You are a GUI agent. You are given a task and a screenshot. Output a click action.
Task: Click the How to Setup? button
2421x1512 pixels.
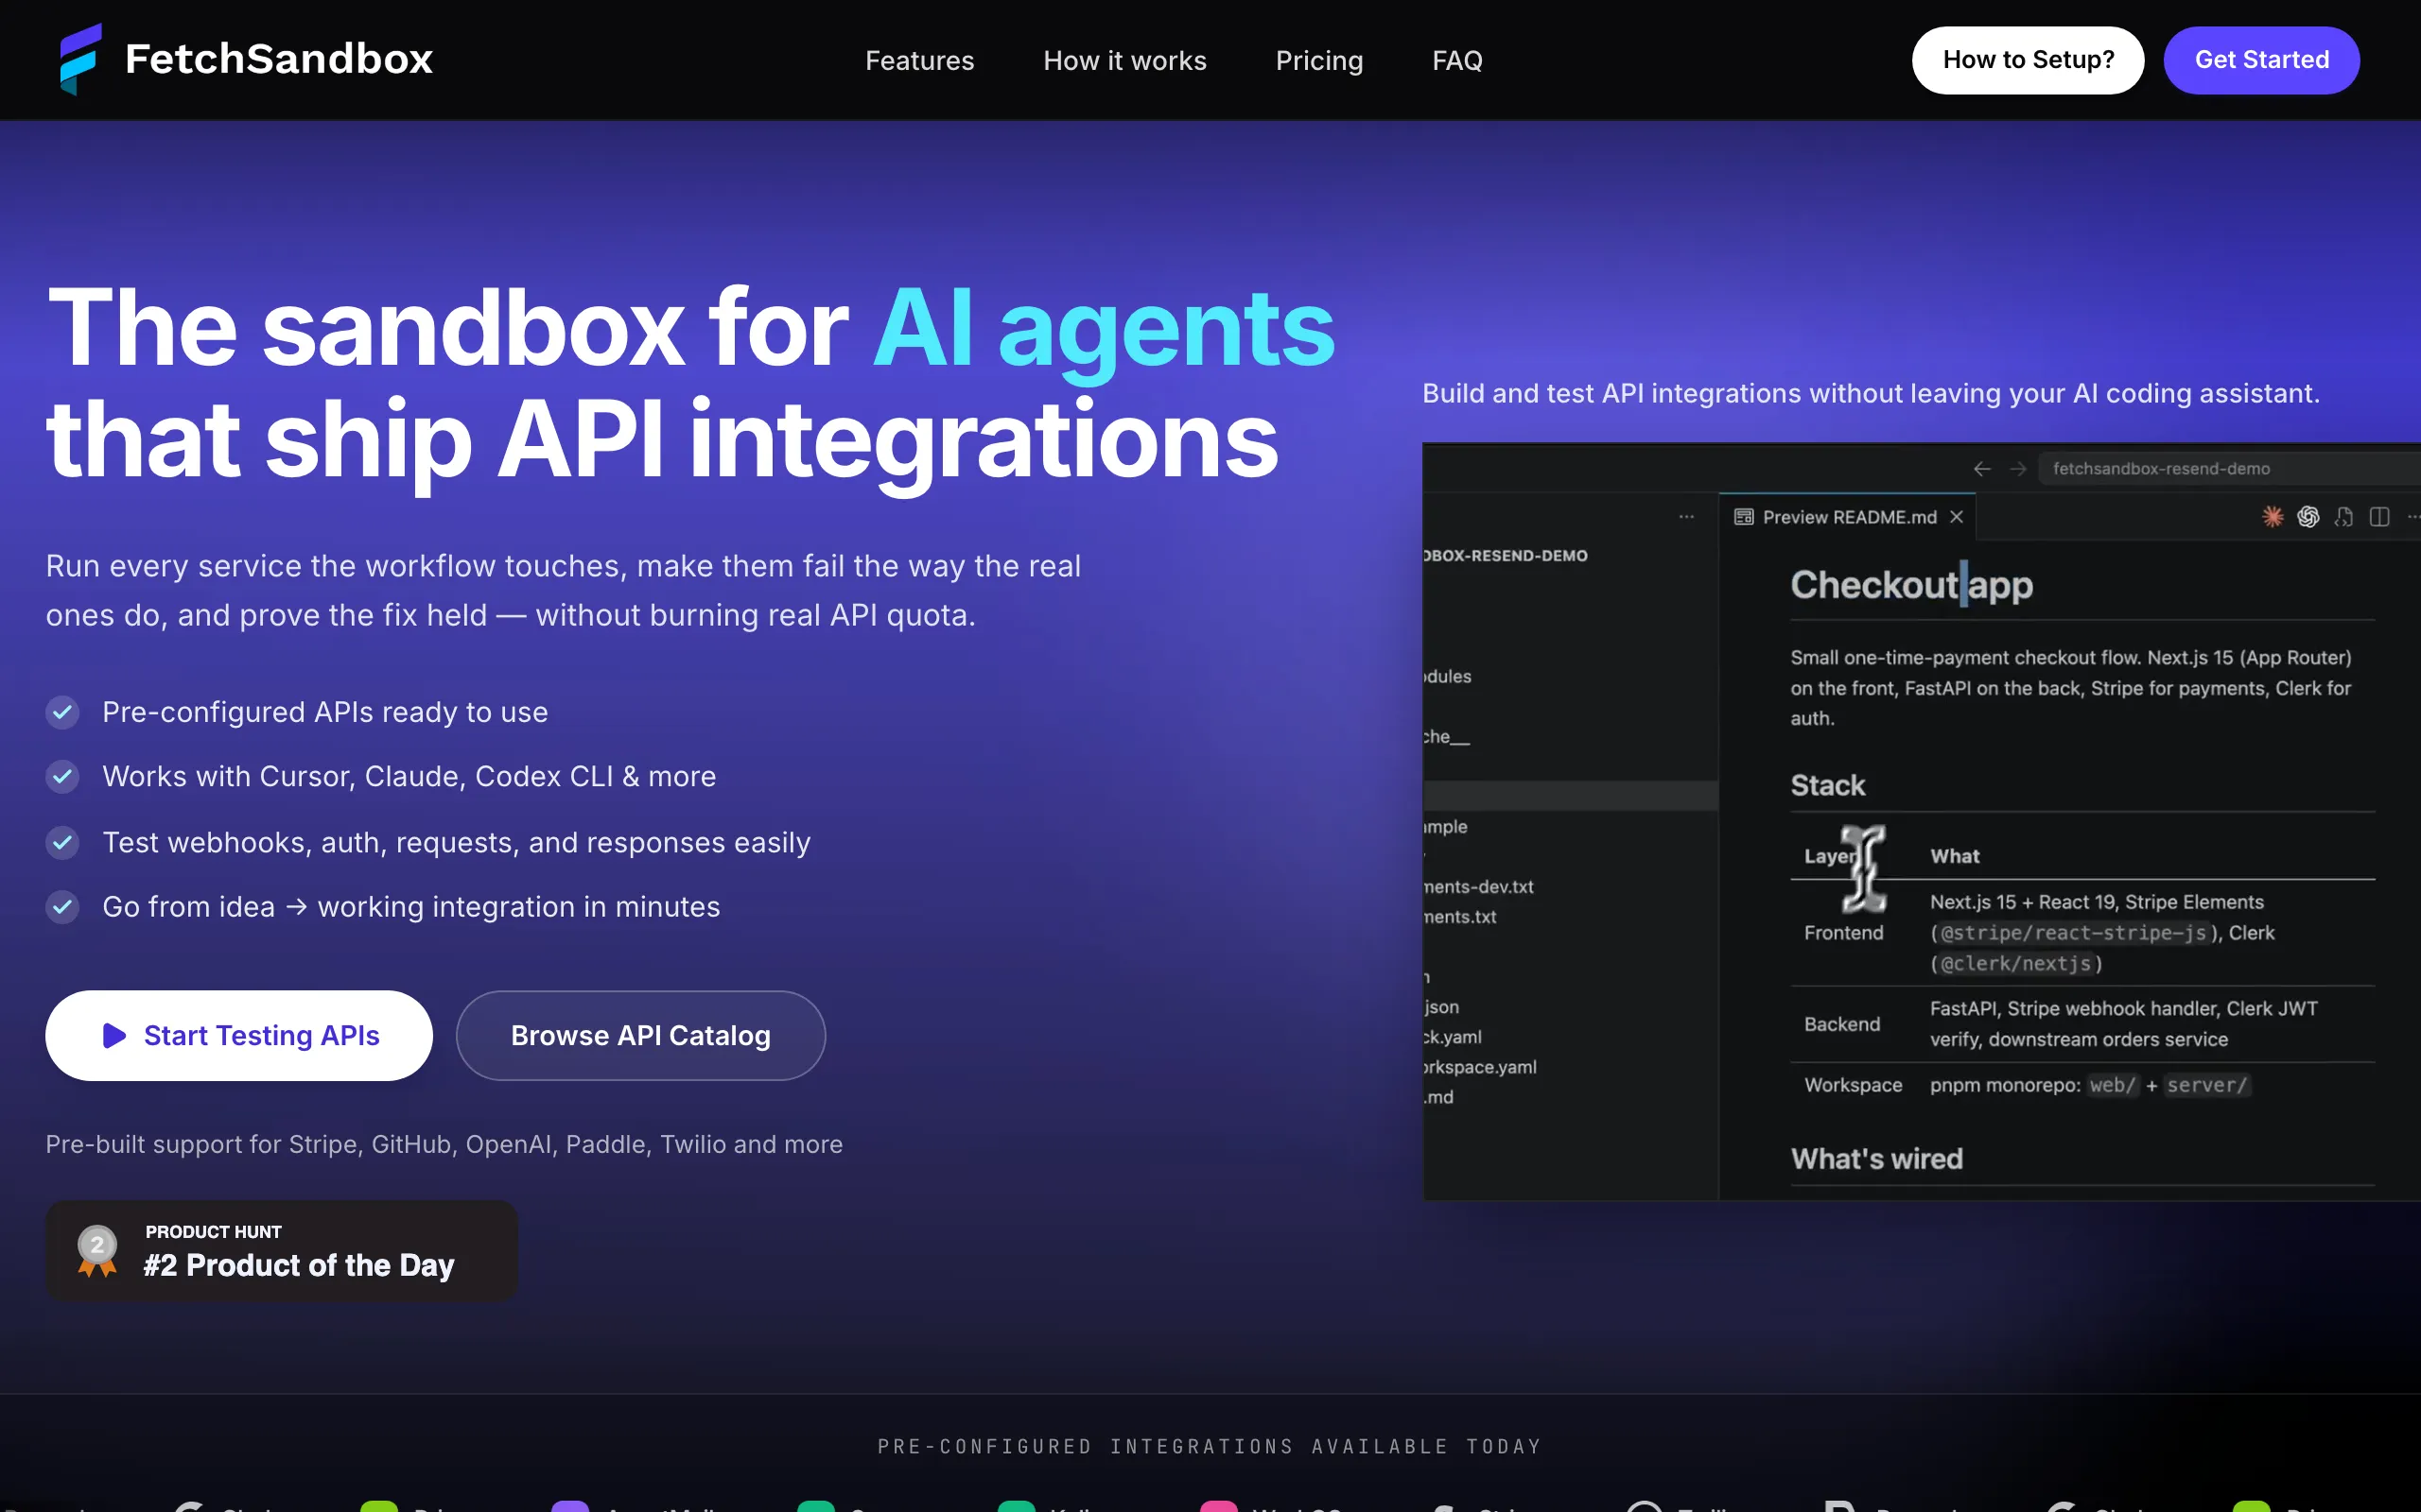pos(2028,60)
